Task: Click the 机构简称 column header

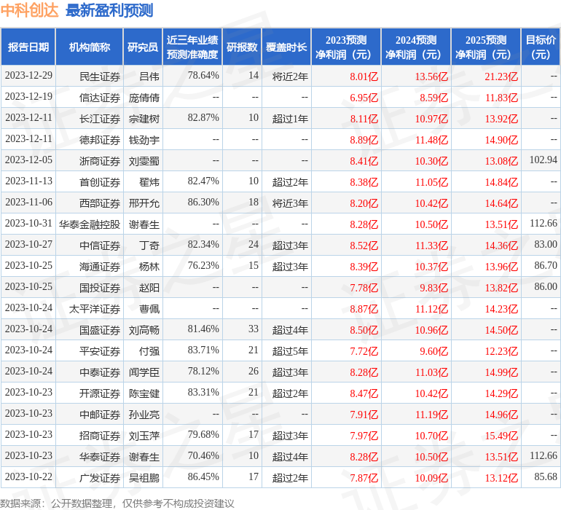Action: tap(90, 47)
